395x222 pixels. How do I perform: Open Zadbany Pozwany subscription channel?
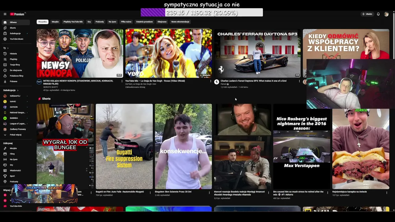[15, 129]
